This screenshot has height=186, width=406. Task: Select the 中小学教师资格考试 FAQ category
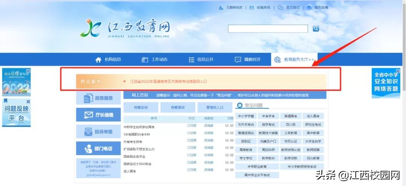click(302, 167)
